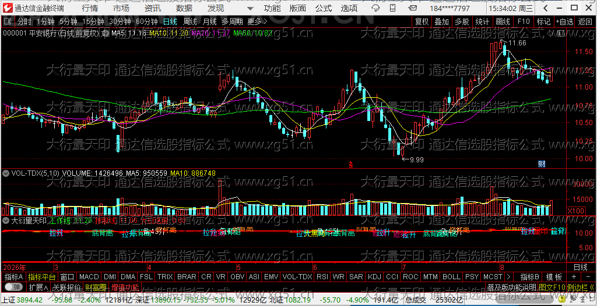Open the 公式 menu
The height and width of the screenshot is (306, 597).
(x=324, y=8)
